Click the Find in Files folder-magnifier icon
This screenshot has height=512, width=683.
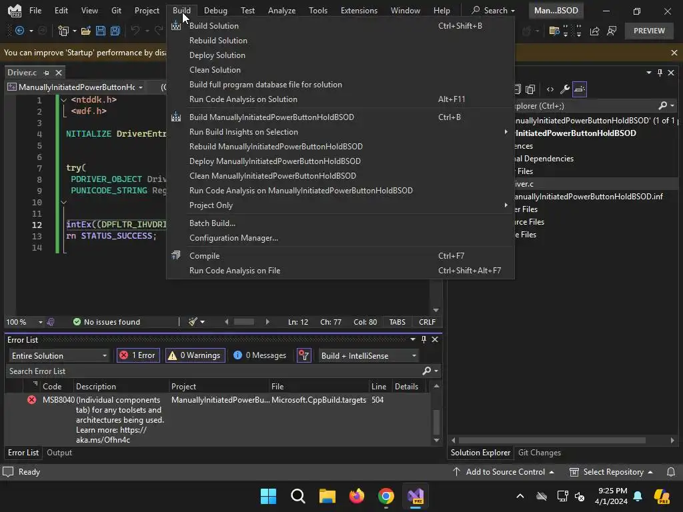pos(554,31)
